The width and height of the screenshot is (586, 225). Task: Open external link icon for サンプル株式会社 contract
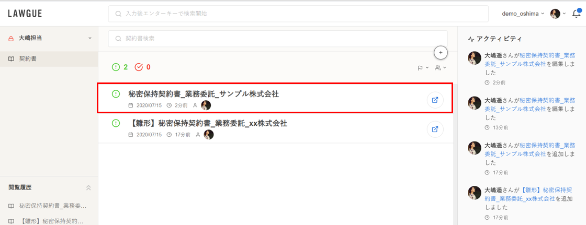tap(435, 100)
